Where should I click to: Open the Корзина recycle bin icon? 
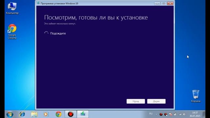196,96
